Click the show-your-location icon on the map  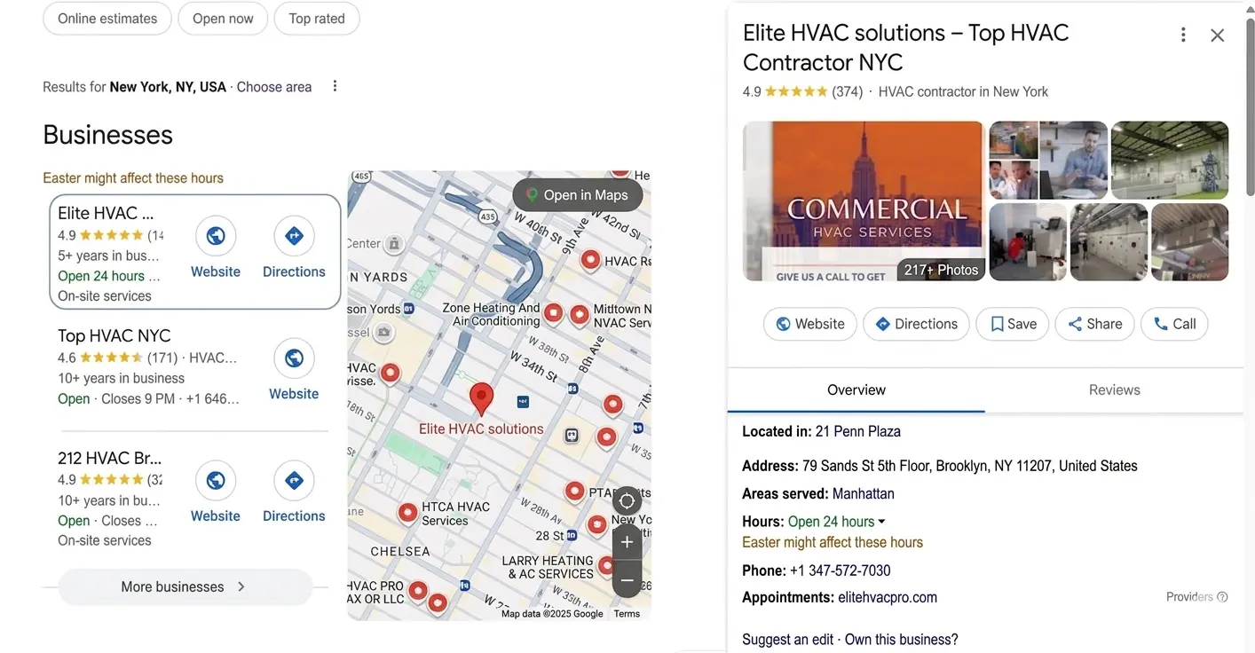(627, 500)
